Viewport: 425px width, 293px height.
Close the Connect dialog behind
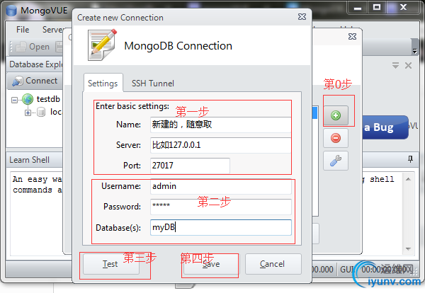pos(352,37)
